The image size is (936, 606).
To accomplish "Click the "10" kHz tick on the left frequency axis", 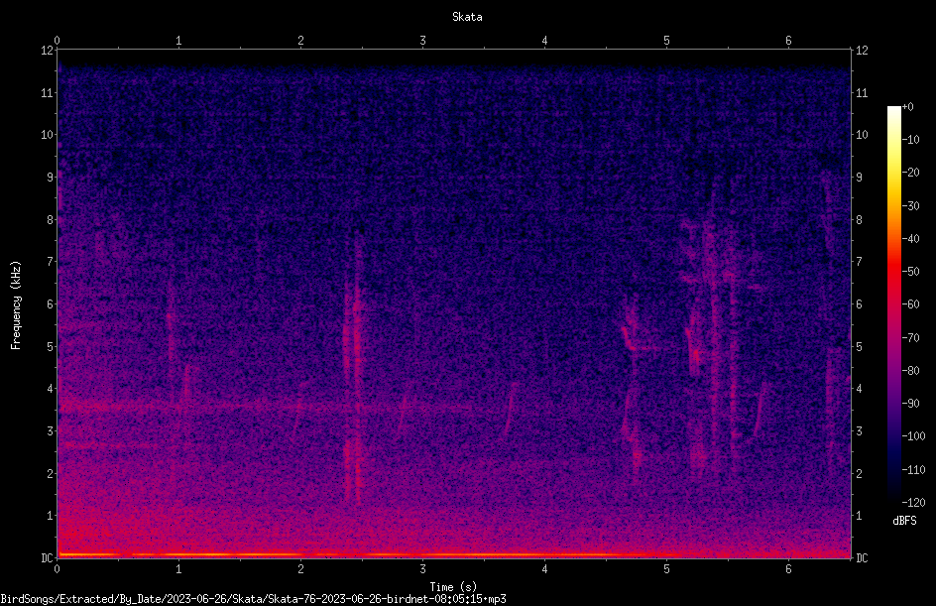I will tap(47, 135).
